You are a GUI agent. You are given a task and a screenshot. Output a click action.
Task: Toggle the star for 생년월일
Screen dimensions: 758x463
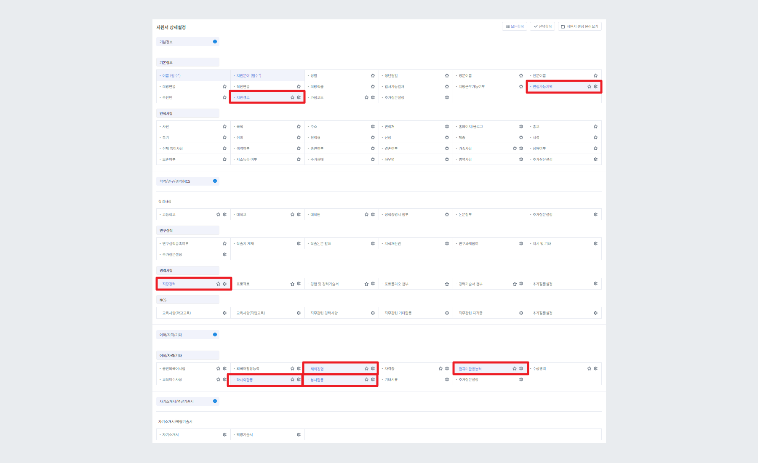(x=447, y=76)
